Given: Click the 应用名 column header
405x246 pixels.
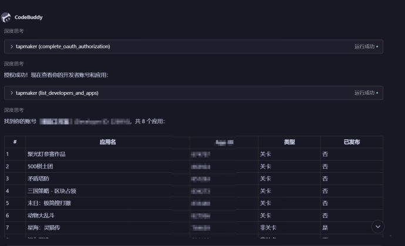Looking at the screenshot, I should [108, 142].
